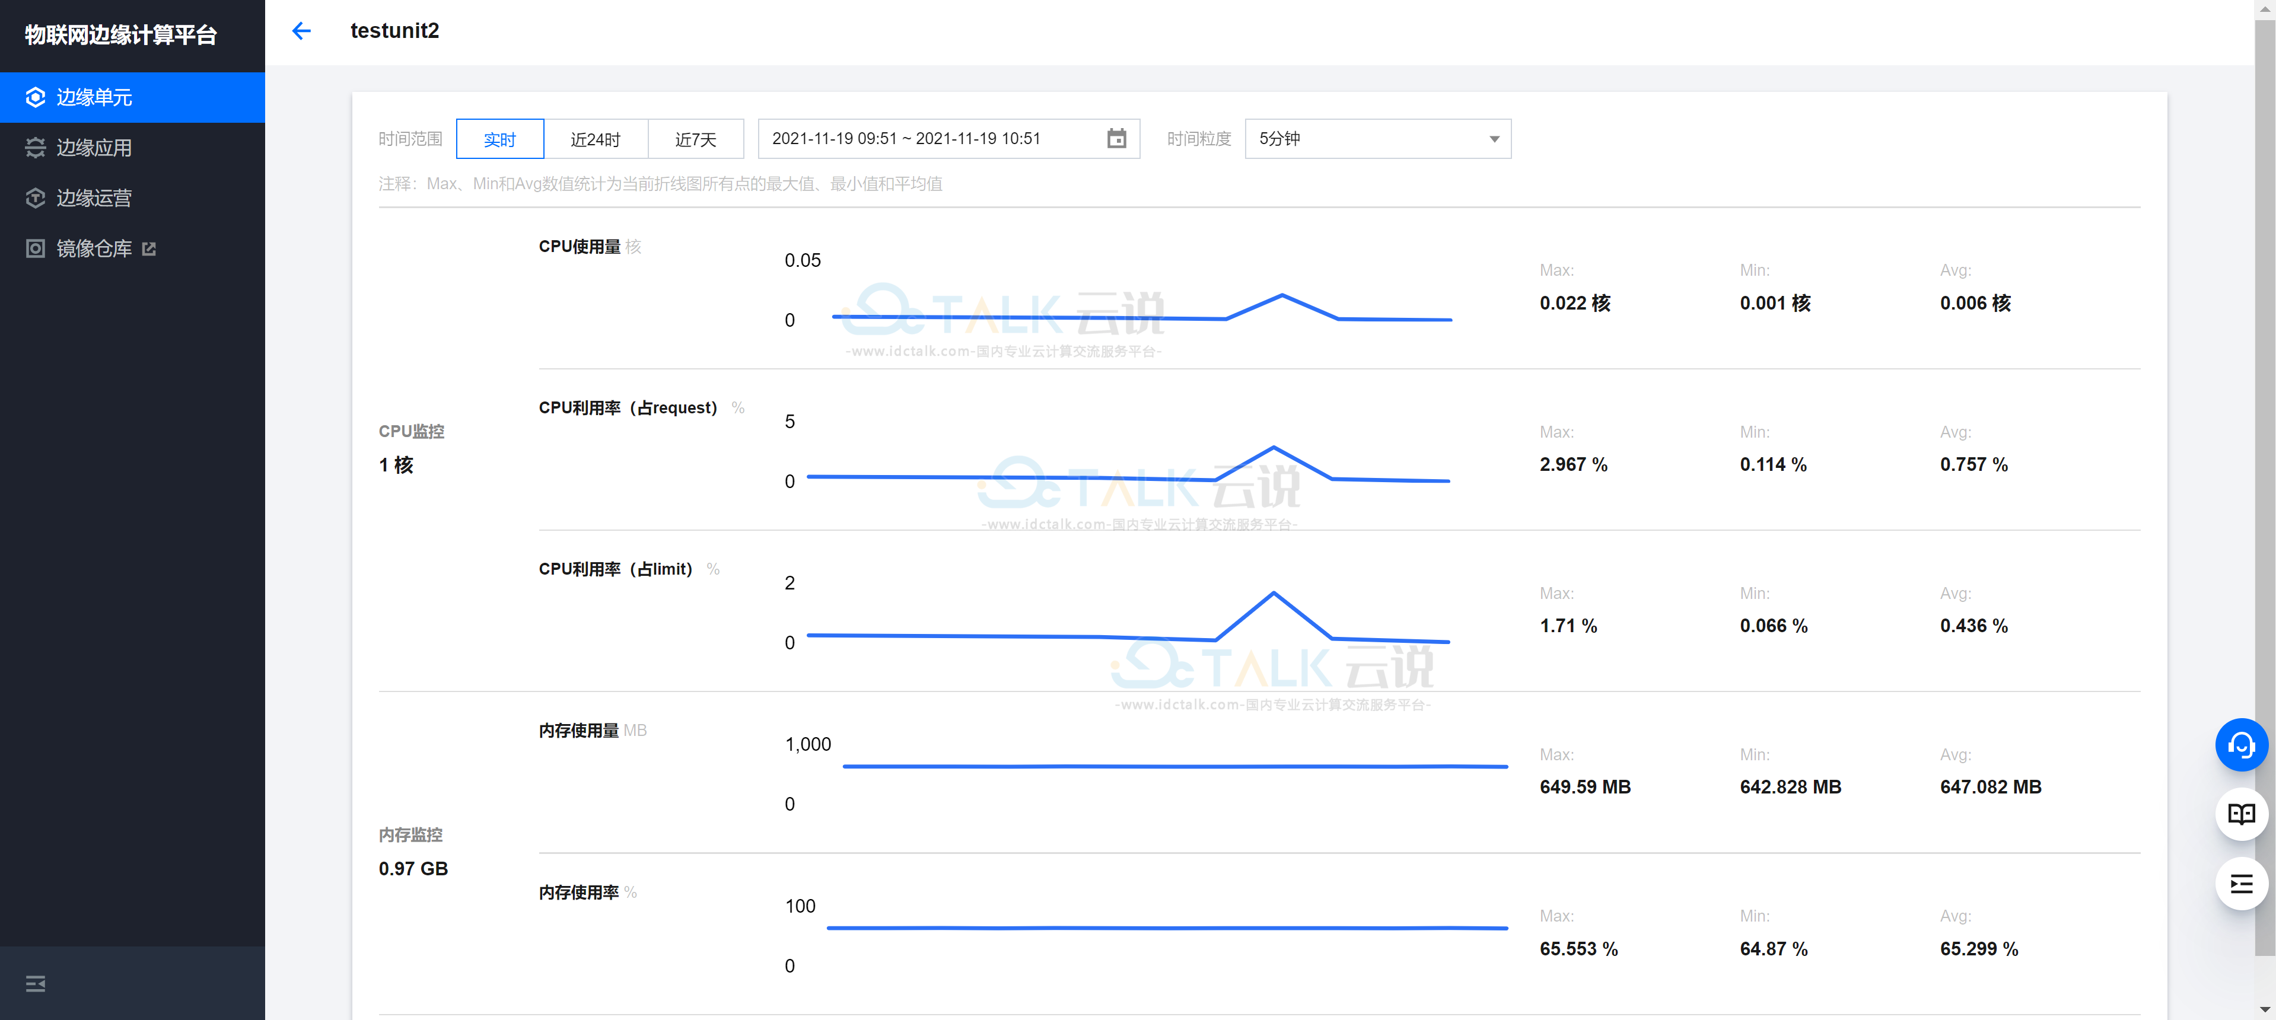Click the 边缘应用 sidebar icon
The image size is (2276, 1020).
coord(36,148)
